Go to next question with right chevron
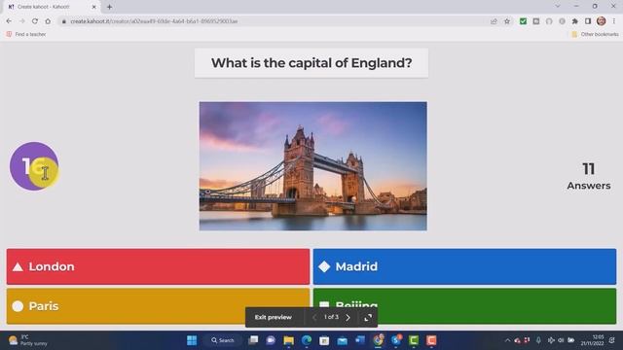Screen dimensions: 623x350 click(348, 318)
